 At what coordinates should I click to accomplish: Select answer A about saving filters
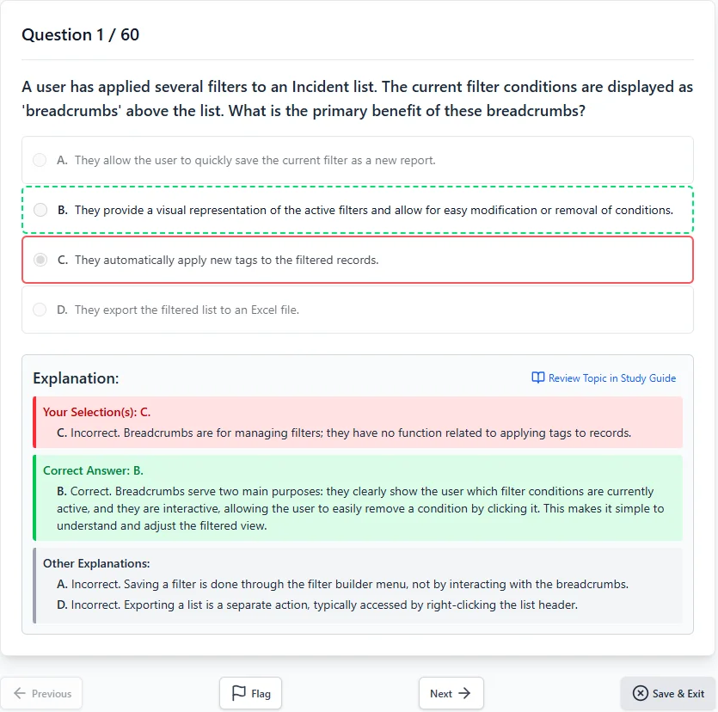pos(358,160)
